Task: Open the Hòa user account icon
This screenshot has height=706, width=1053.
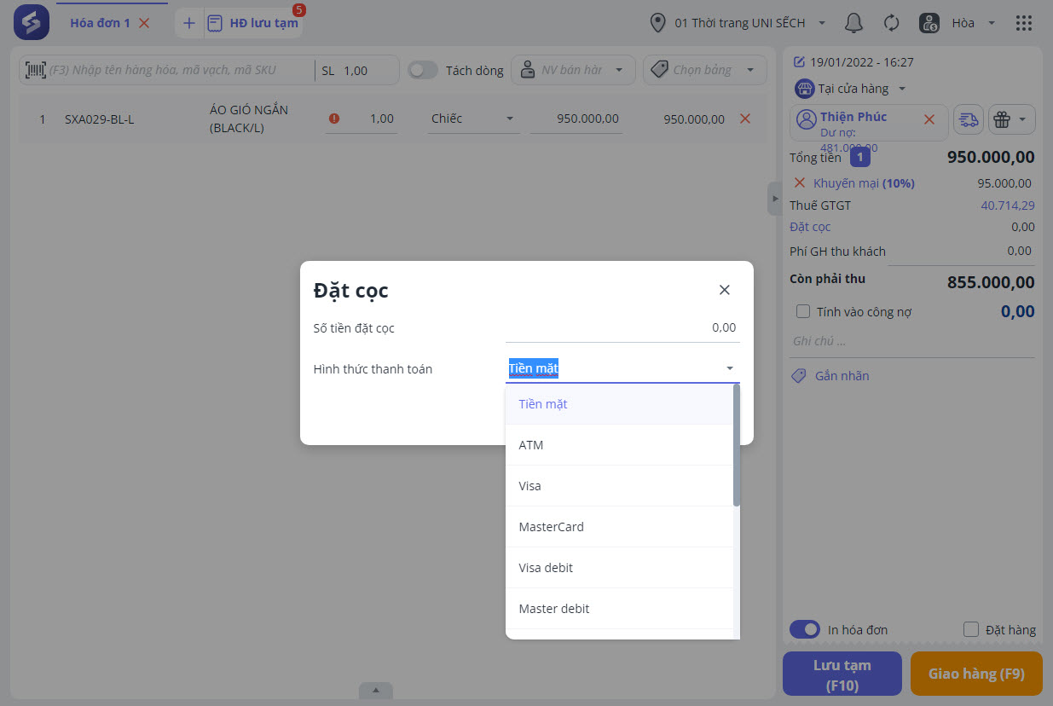Action: click(x=929, y=23)
